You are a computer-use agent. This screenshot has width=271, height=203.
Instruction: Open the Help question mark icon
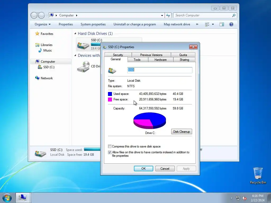[x=231, y=24]
